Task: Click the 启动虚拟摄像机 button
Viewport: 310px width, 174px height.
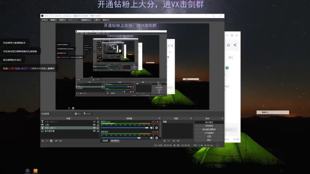Action: click(x=209, y=130)
